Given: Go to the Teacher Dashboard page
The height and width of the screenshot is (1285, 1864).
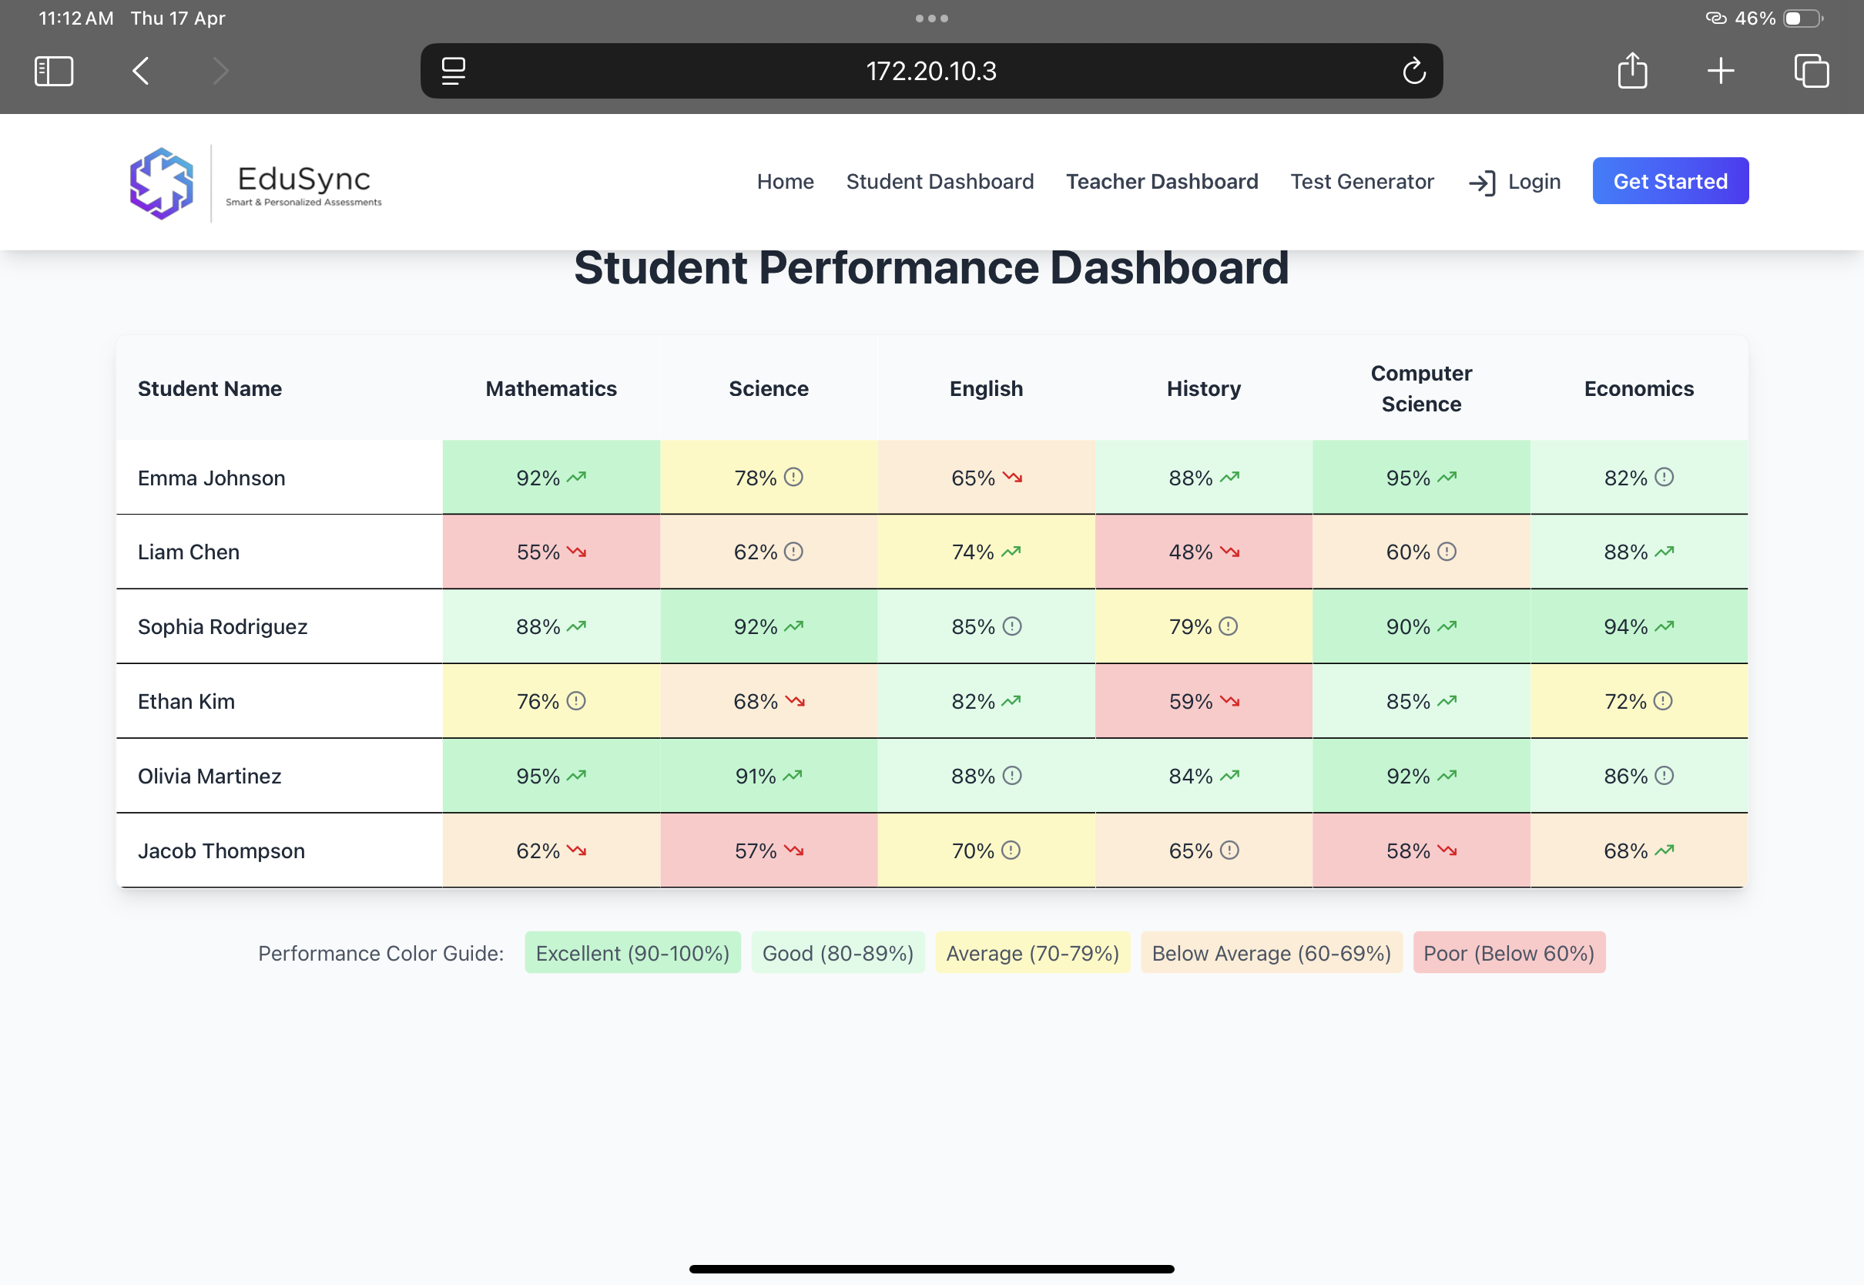Looking at the screenshot, I should [1162, 181].
